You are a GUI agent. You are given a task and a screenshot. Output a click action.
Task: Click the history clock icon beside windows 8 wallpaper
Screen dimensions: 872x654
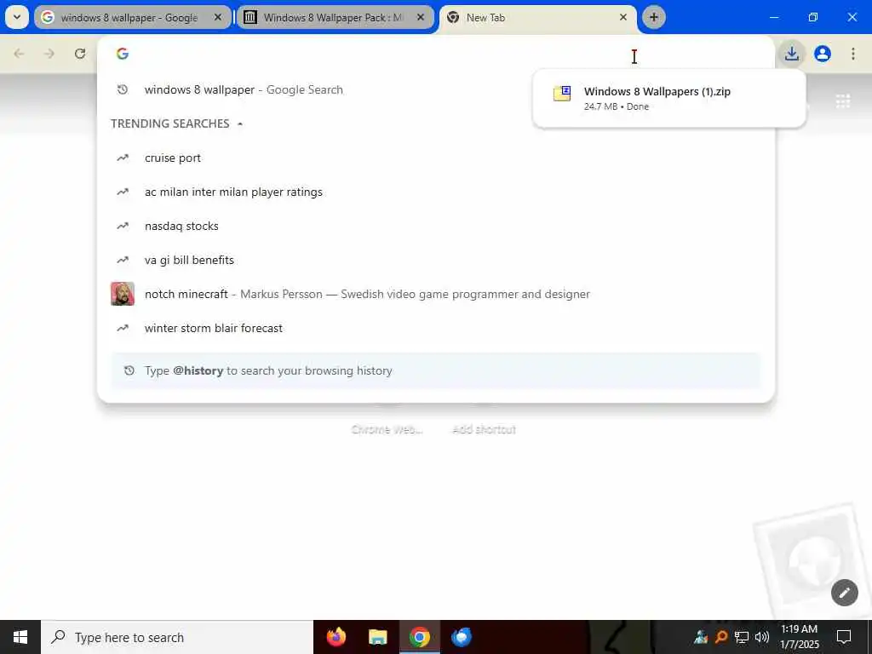tap(123, 89)
